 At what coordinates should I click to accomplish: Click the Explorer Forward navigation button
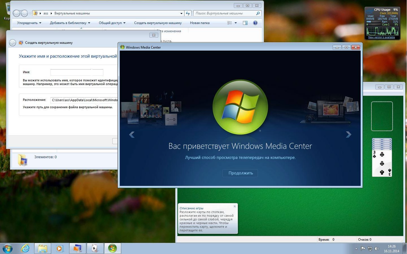coord(24,13)
